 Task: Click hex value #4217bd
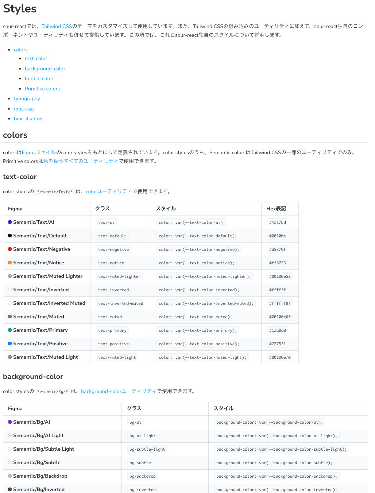(278, 222)
